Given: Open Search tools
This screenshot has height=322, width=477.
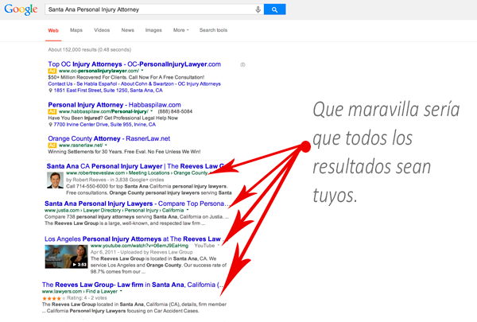Looking at the screenshot, I should pyautogui.click(x=214, y=30).
